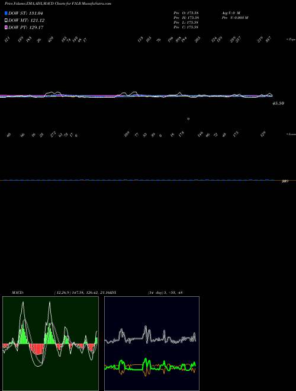
Task: Click the 'Pre V: 0.003 M' volume text
Action: coord(235,18)
